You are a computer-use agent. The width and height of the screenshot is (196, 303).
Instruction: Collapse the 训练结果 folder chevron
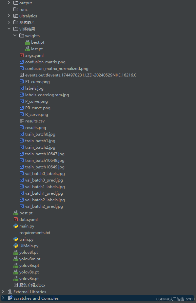tap(9, 29)
